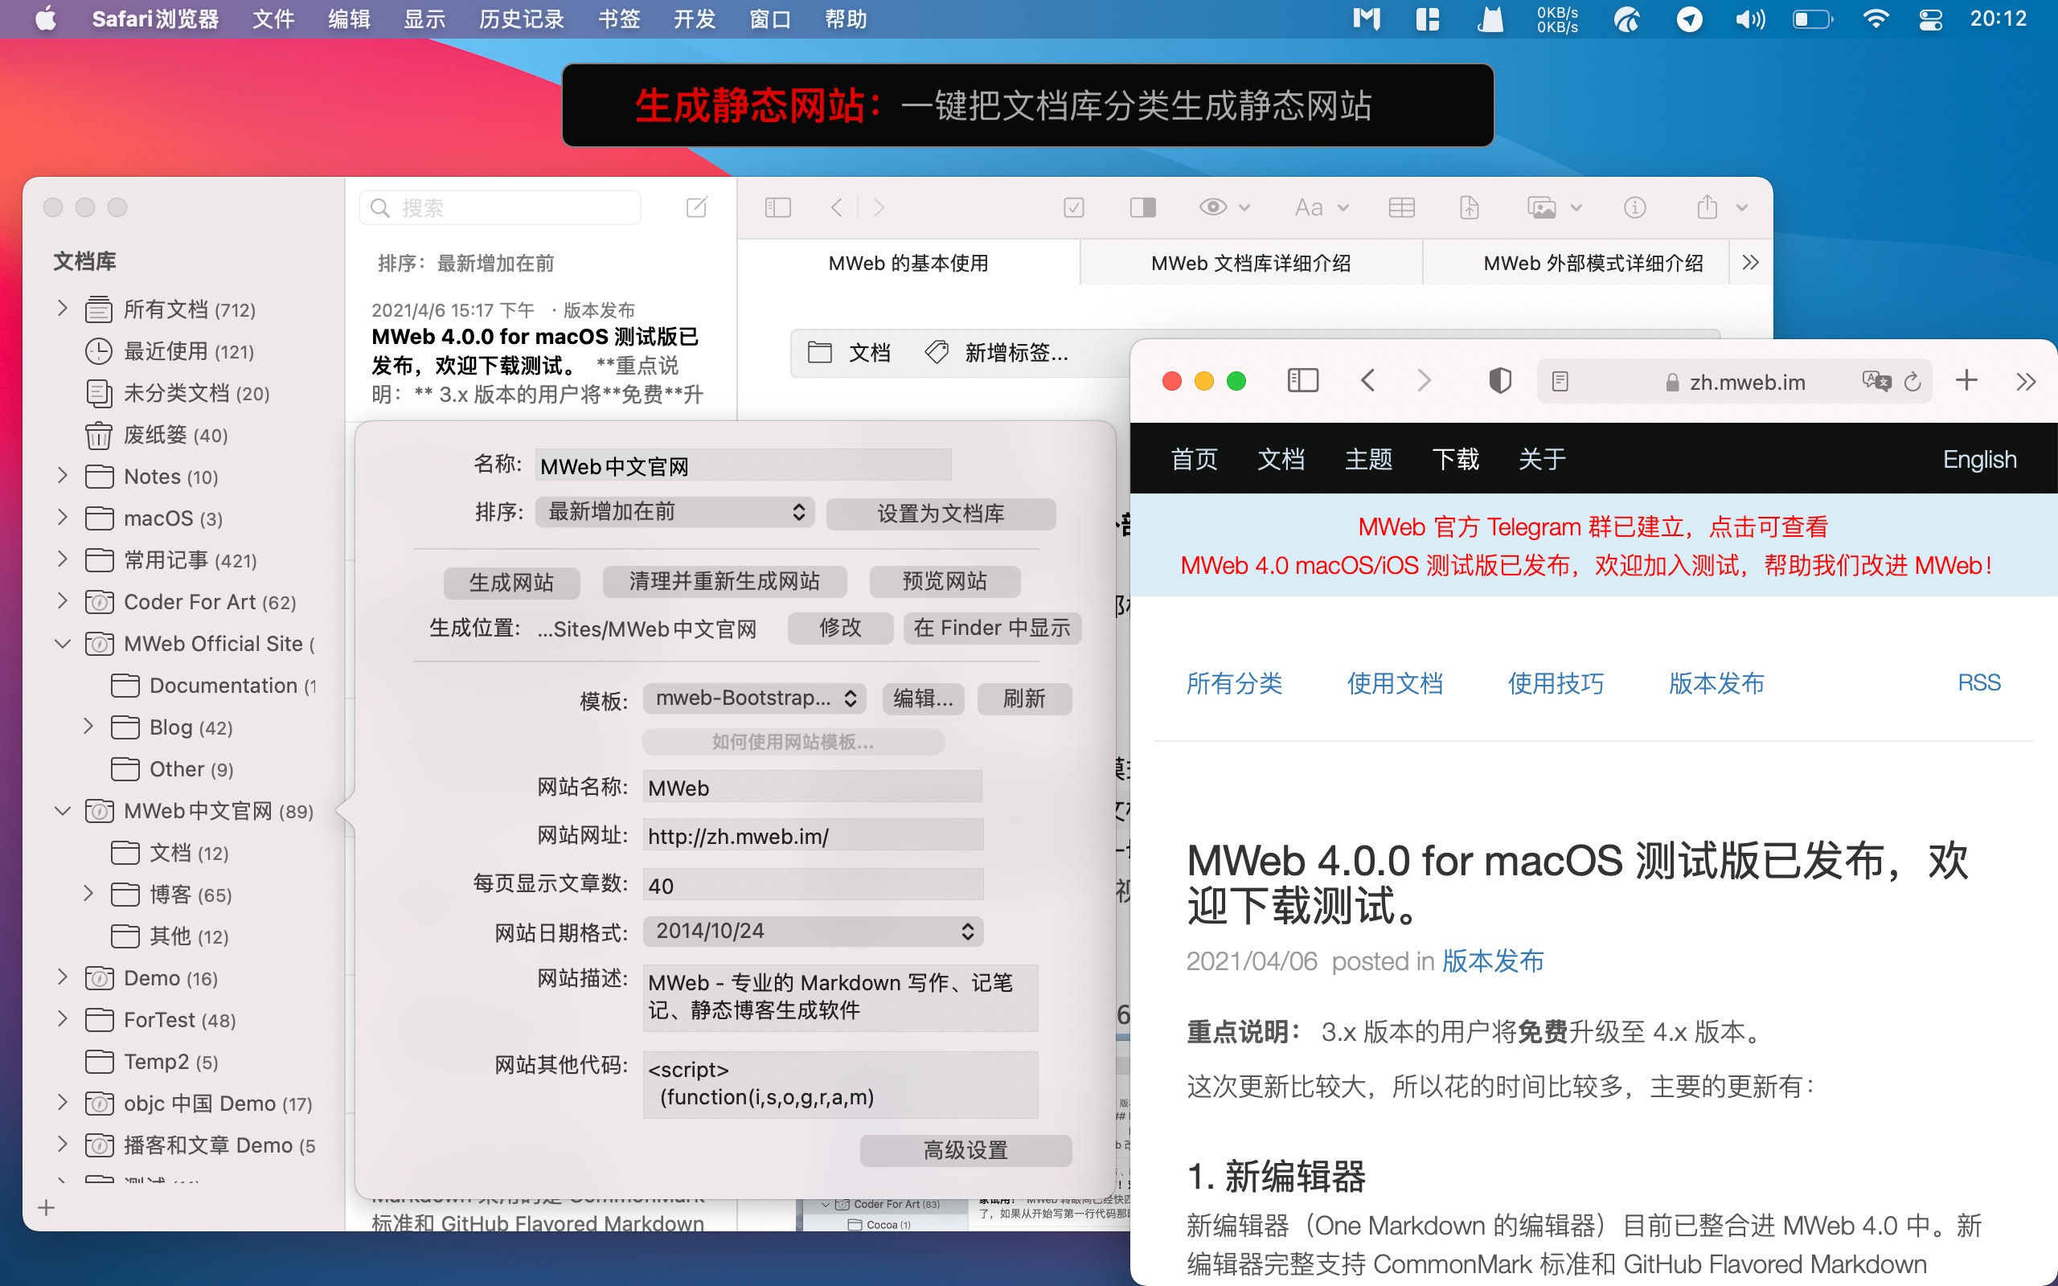The image size is (2058, 1286).
Task: Click the document info icon
Action: [1634, 207]
